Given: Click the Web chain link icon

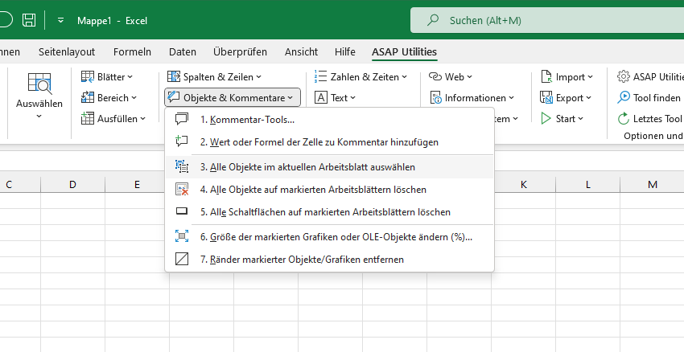Looking at the screenshot, I should [x=435, y=76].
